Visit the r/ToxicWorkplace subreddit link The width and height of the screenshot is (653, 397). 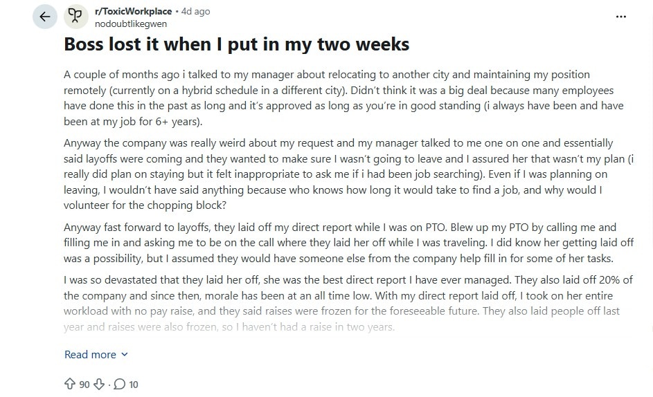[133, 11]
